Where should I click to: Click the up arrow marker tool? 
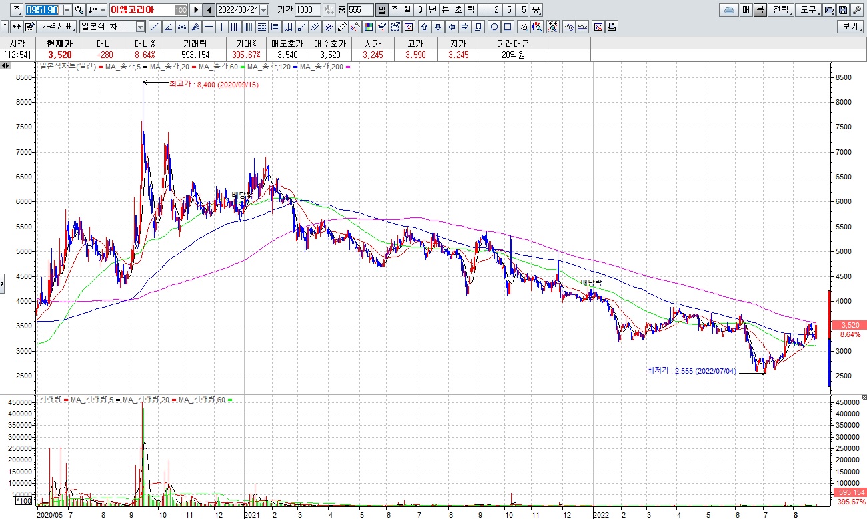point(424,27)
